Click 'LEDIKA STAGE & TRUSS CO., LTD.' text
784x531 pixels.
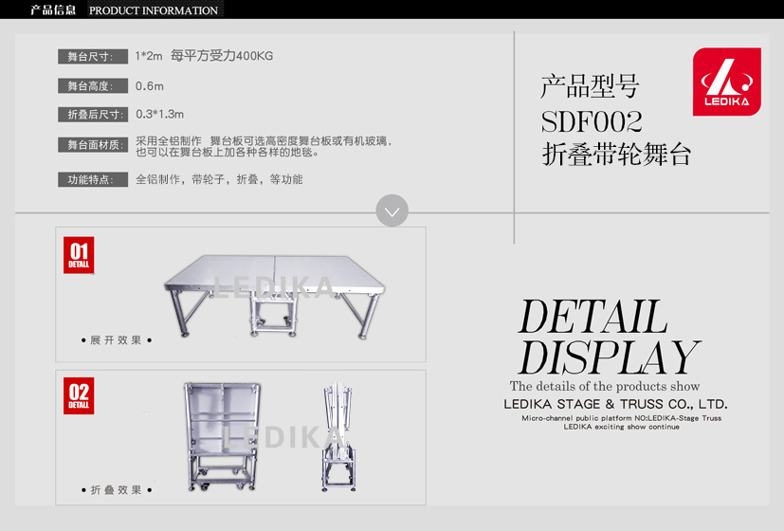point(615,404)
